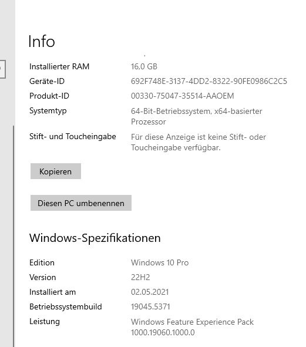Select the Info page heading
The image size is (306, 347).
(42, 41)
